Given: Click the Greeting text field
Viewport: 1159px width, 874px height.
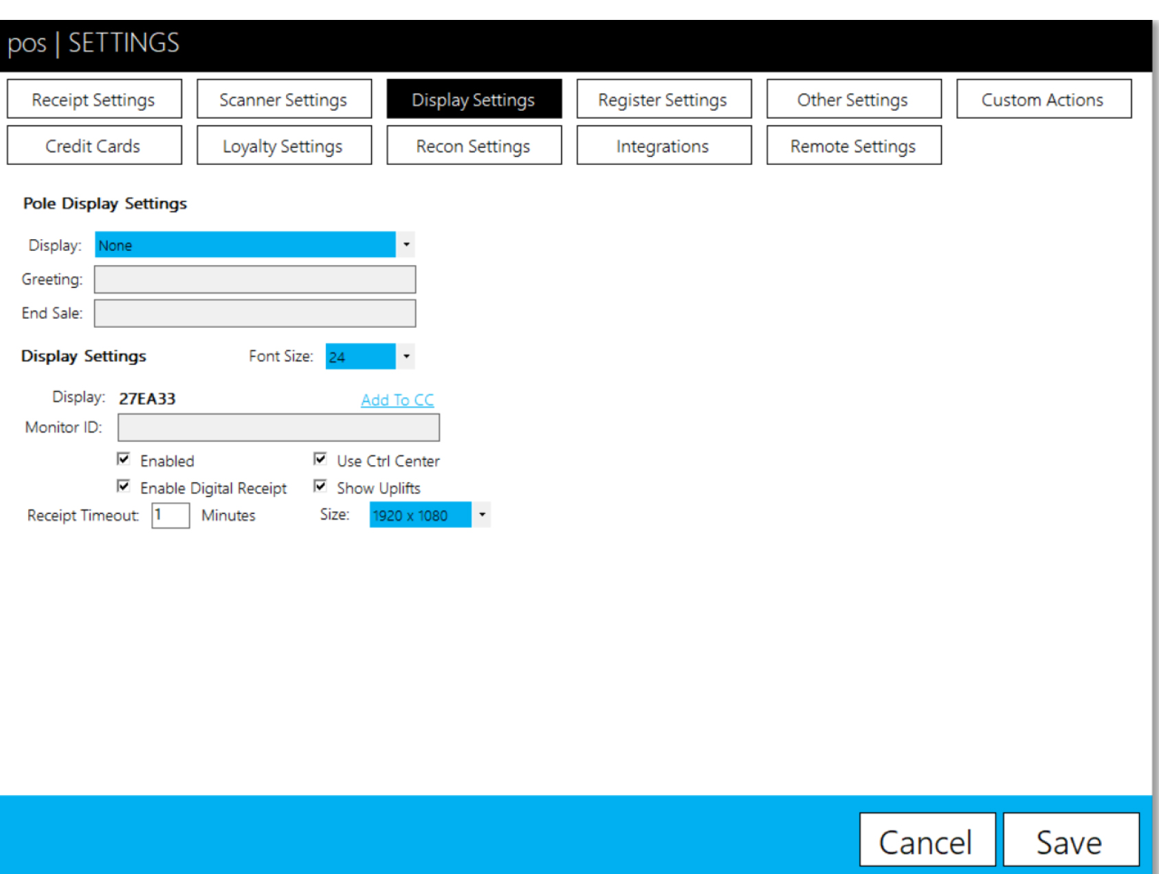Looking at the screenshot, I should (x=254, y=279).
